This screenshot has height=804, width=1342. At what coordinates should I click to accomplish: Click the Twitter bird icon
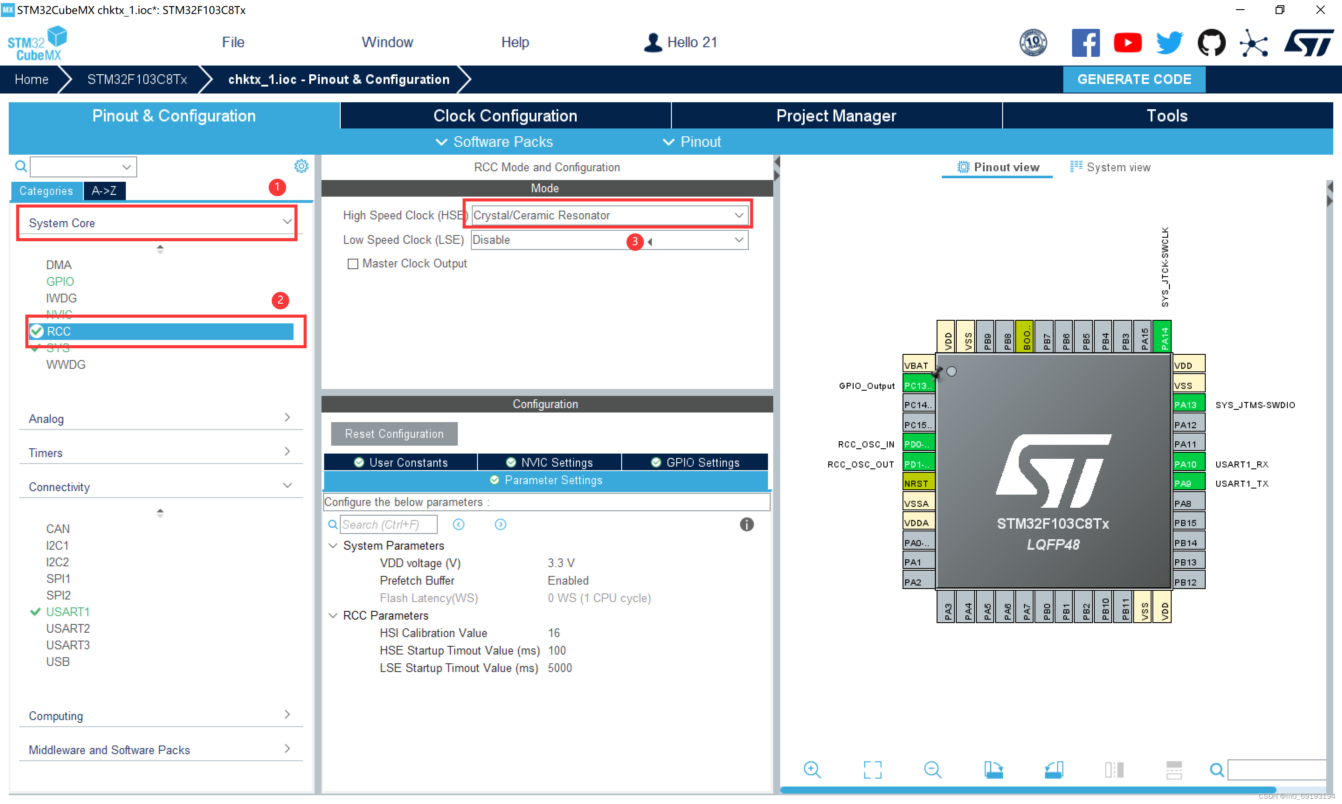[1169, 42]
